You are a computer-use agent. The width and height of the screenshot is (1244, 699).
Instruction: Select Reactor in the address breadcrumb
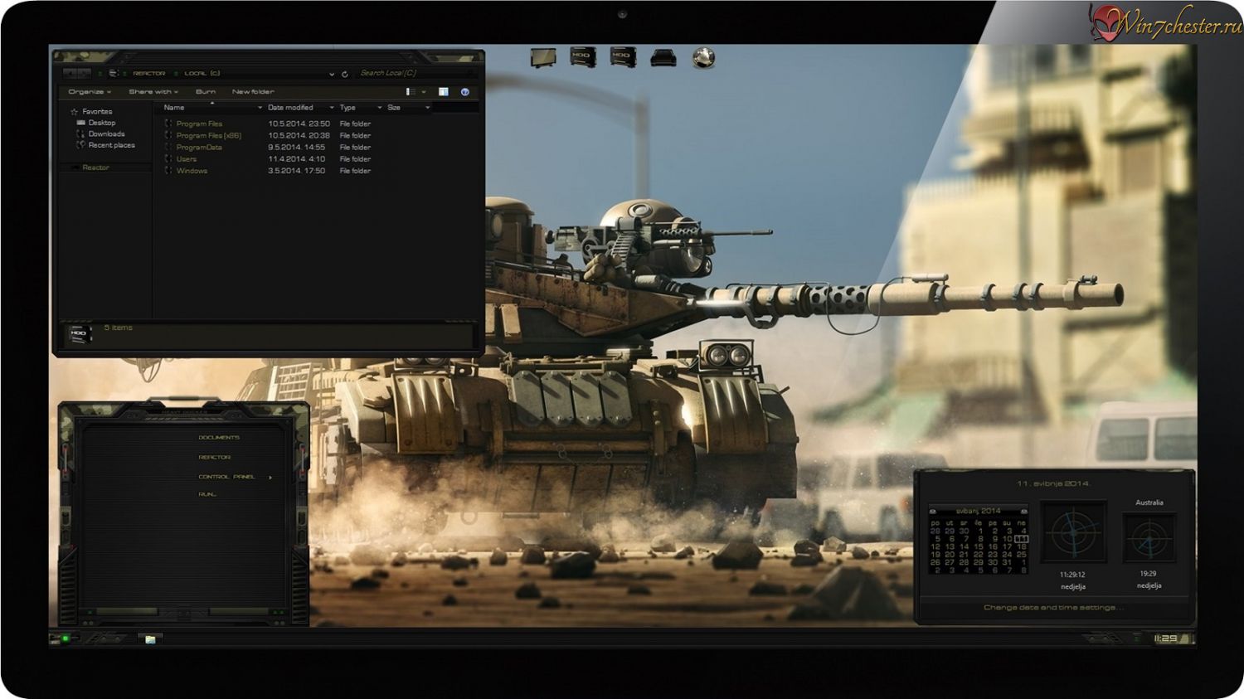pos(149,74)
